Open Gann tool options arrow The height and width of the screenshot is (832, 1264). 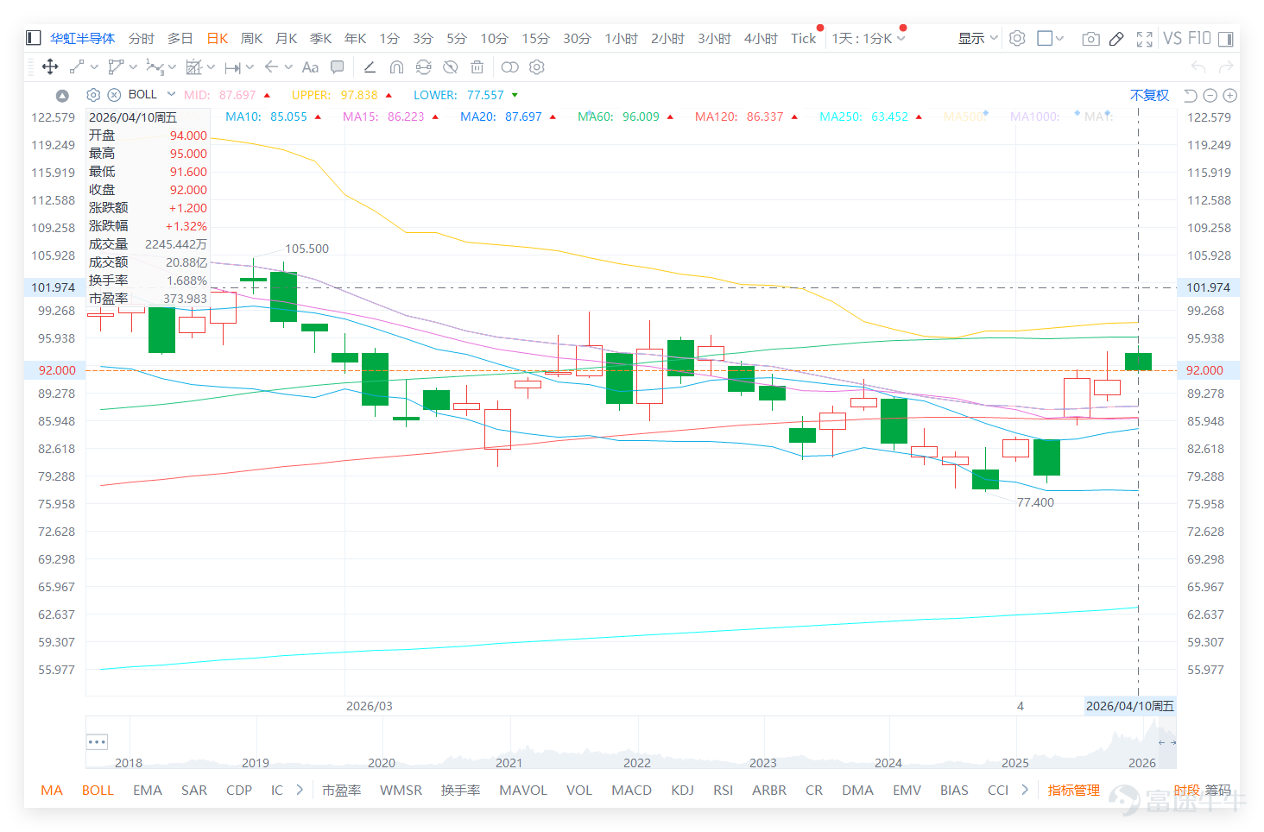click(211, 67)
